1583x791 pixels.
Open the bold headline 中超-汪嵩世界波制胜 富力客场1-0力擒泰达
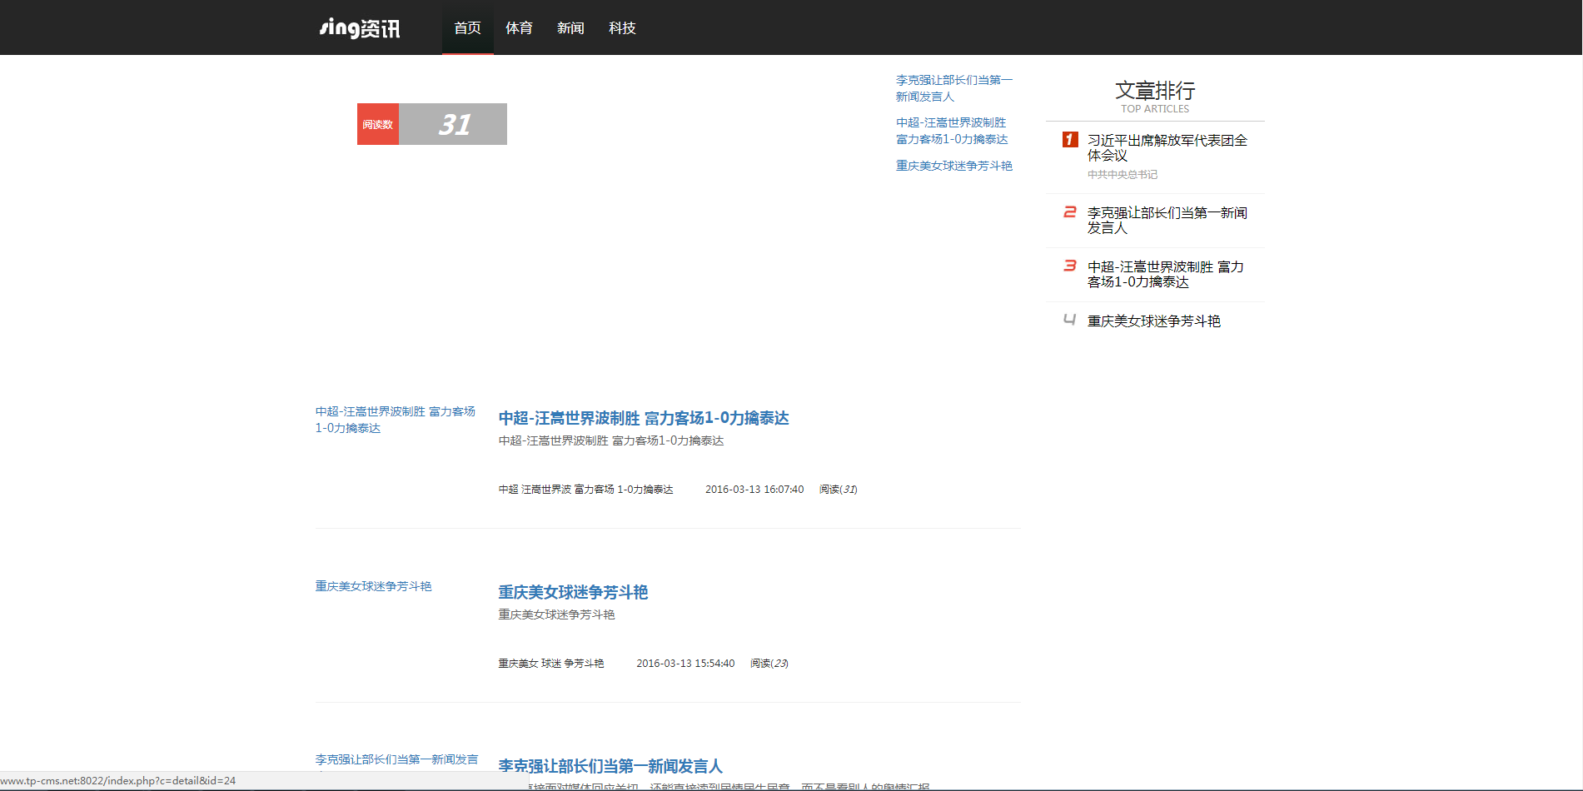(x=644, y=418)
